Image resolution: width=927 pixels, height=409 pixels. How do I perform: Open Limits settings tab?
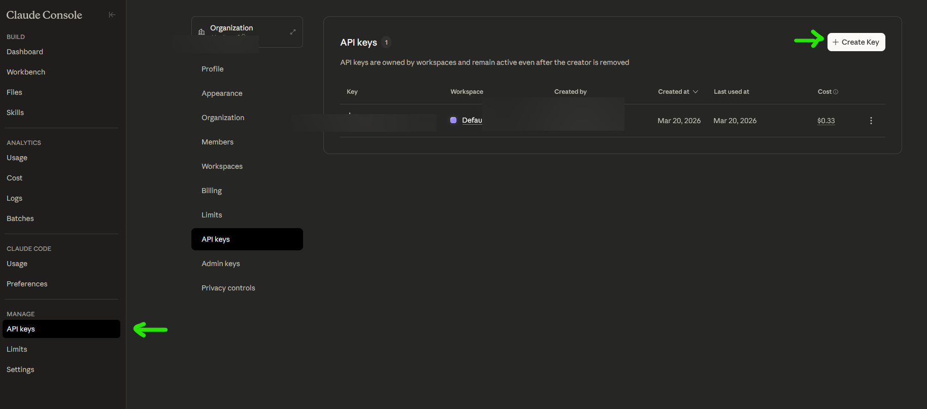(212, 215)
